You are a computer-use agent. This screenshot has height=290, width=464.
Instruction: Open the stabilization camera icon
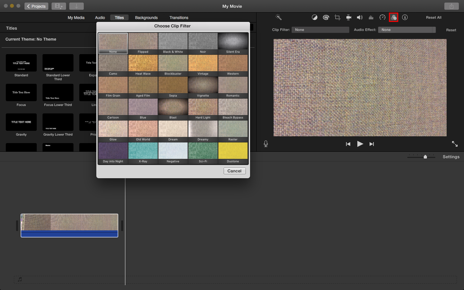click(x=349, y=17)
